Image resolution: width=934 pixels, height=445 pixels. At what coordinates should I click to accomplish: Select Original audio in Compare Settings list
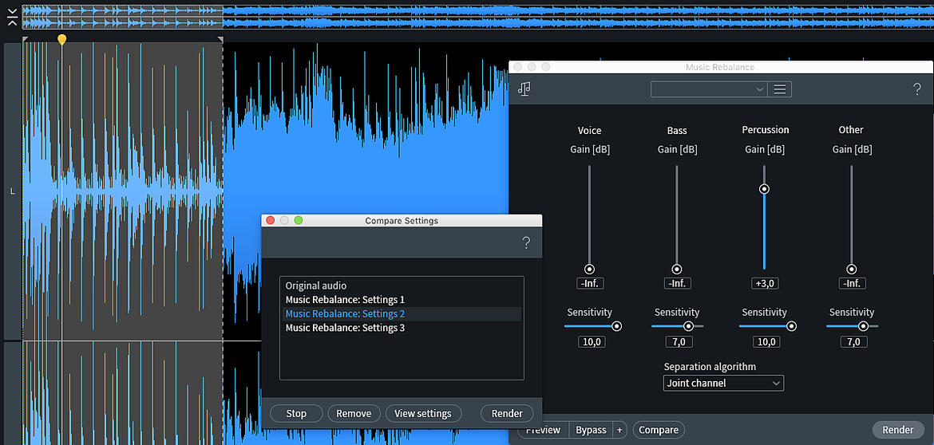(402, 286)
